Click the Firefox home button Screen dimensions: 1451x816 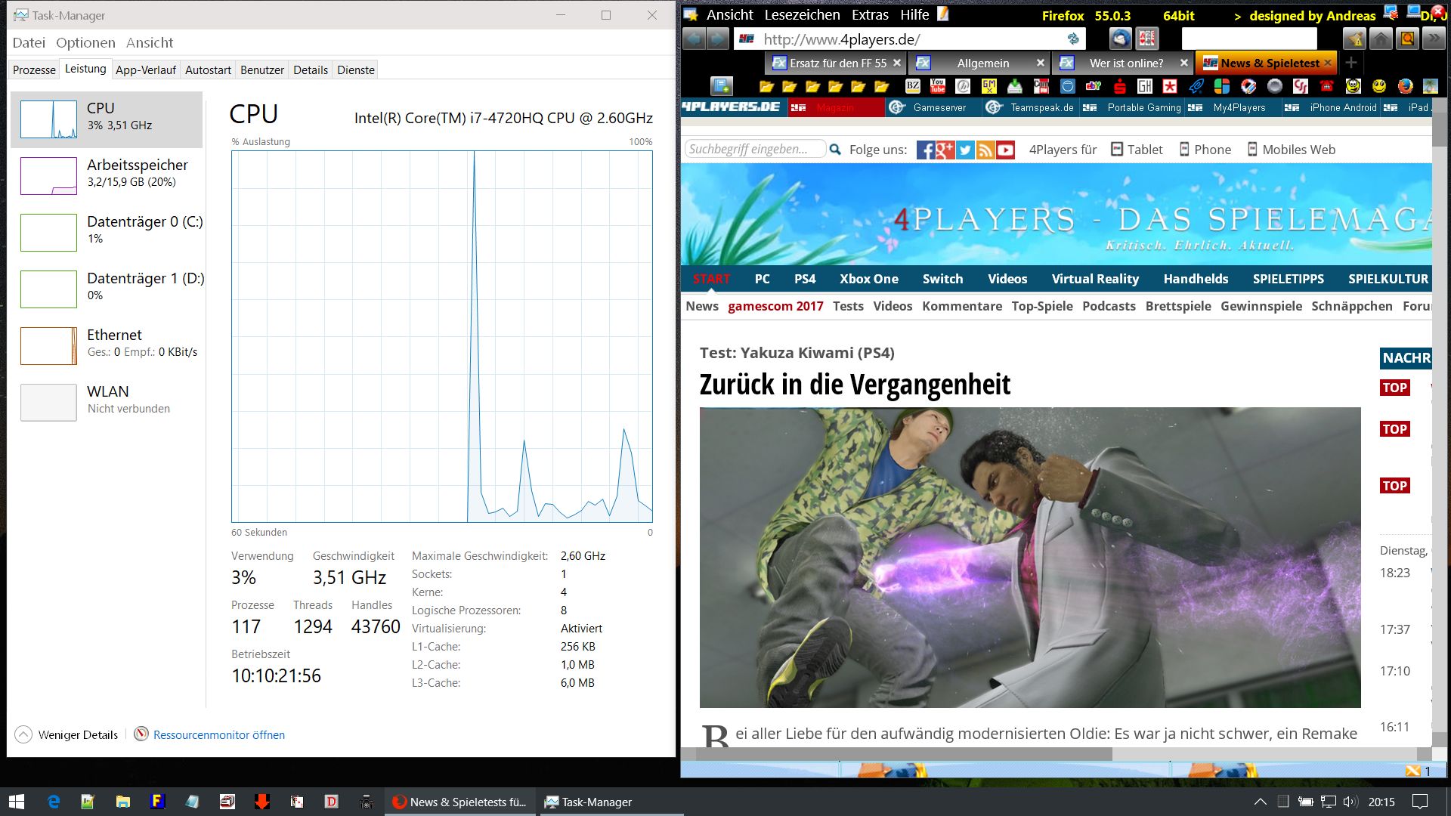1380,39
